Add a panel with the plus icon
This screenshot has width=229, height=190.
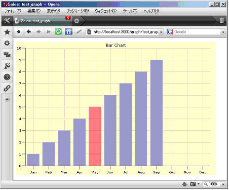pyautogui.click(x=7, y=99)
